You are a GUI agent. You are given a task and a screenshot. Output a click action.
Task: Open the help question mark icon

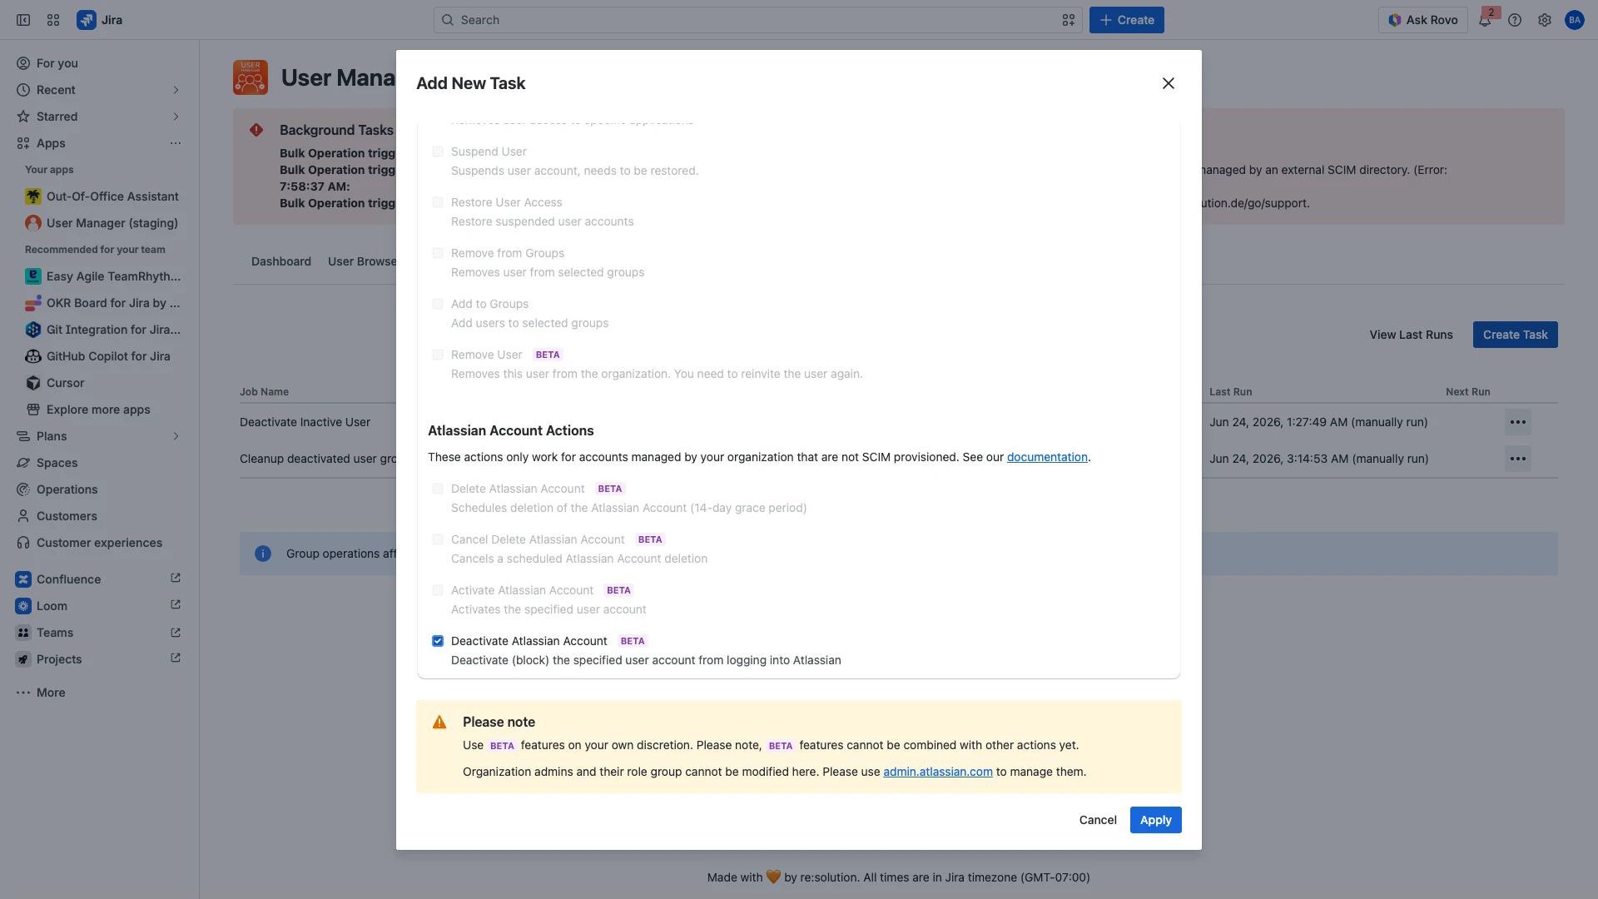(x=1515, y=20)
